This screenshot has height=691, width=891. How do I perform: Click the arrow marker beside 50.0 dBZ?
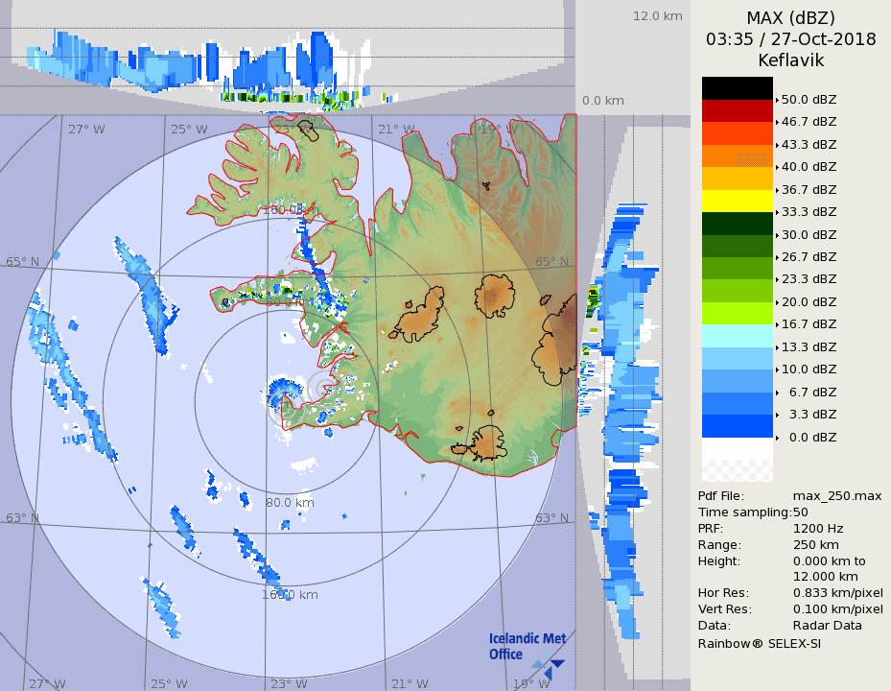coord(777,100)
